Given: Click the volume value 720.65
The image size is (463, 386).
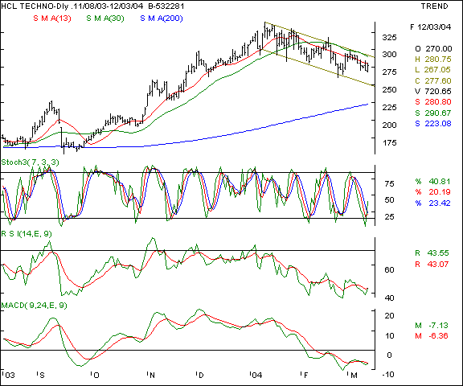Looking at the screenshot, I should 438,91.
